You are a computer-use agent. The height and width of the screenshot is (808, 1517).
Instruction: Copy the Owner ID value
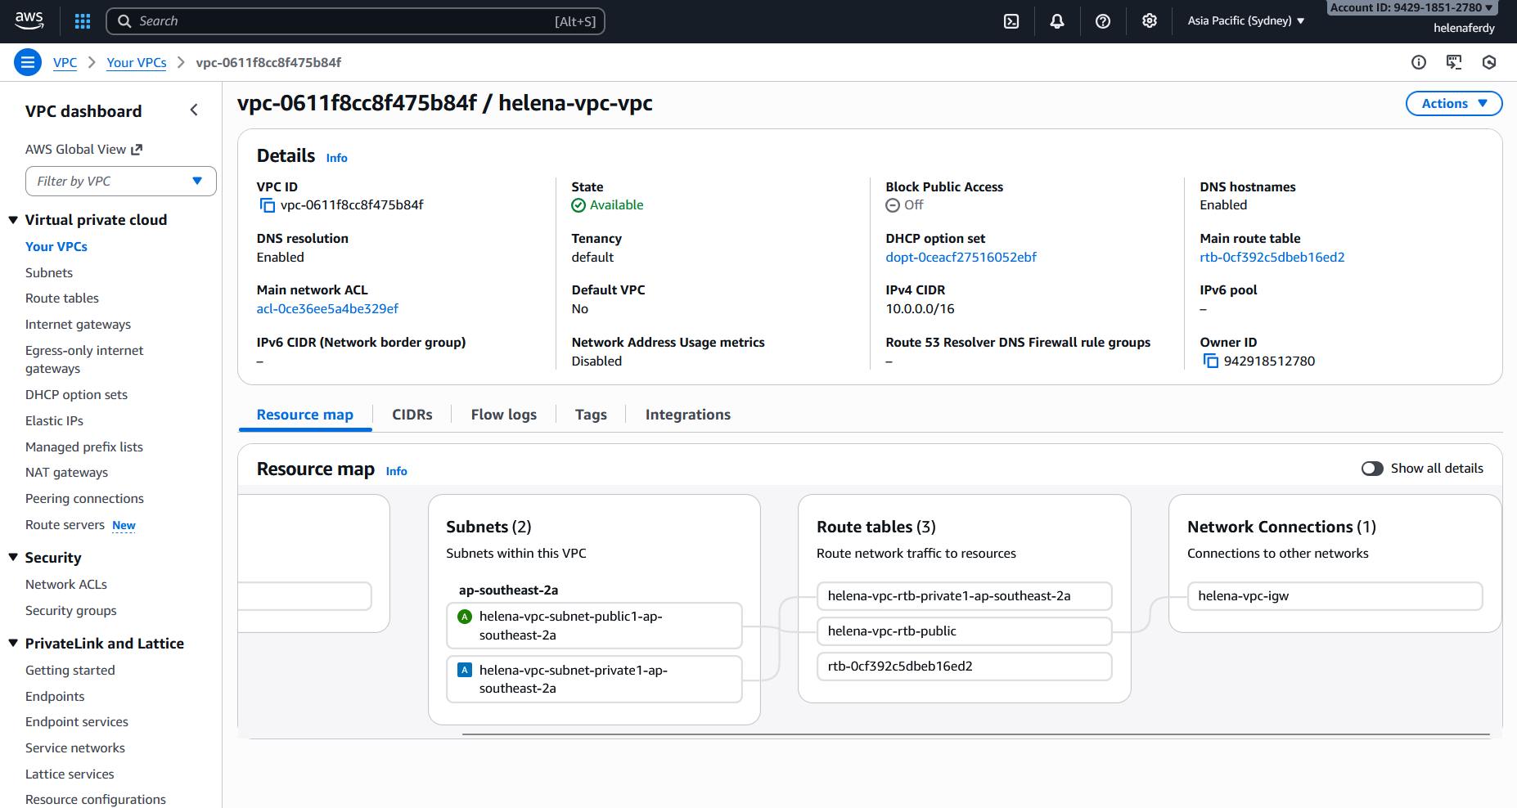click(1210, 361)
